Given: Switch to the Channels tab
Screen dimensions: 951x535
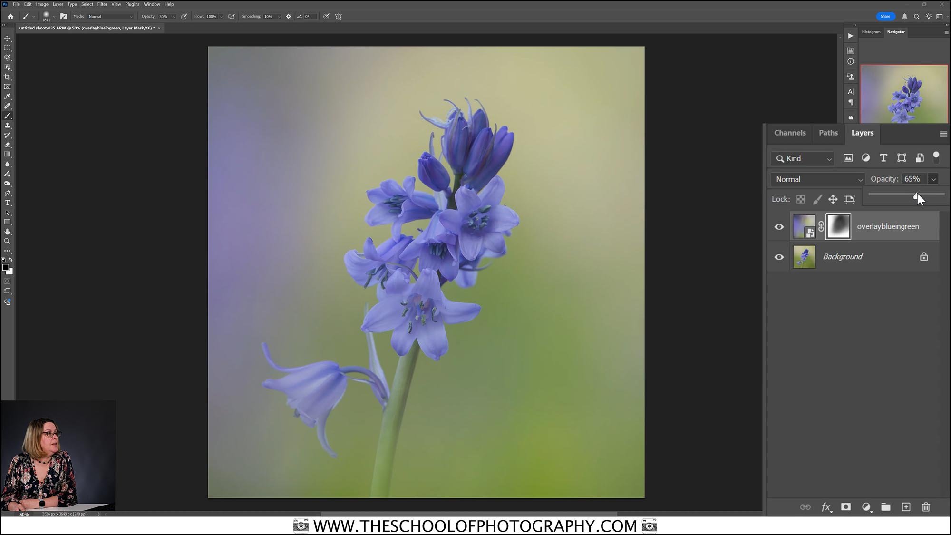Looking at the screenshot, I should 789,133.
